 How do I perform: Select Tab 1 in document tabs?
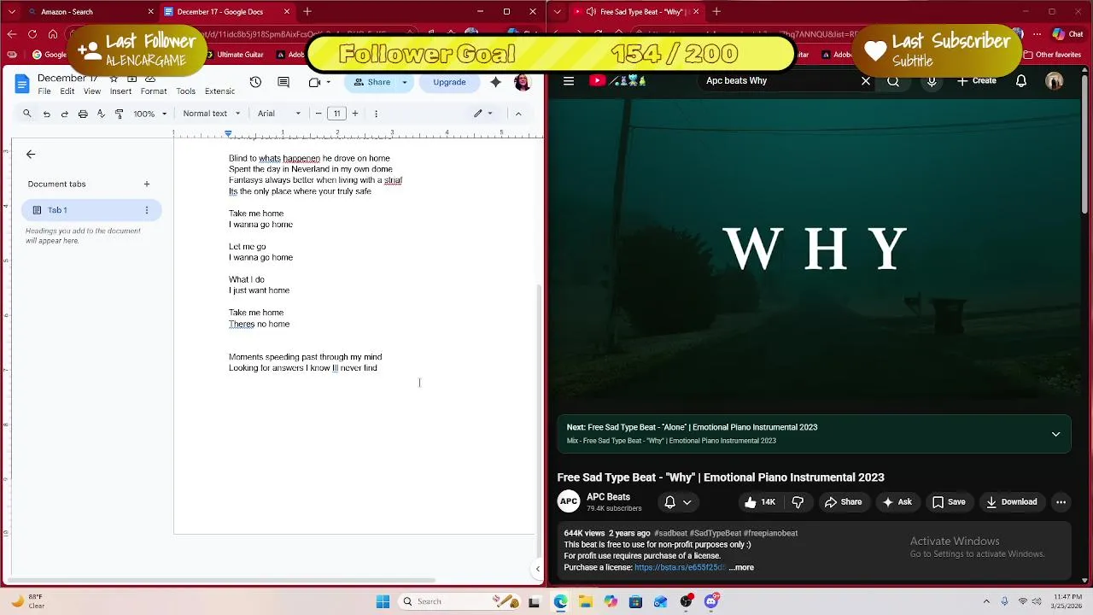[x=91, y=210]
